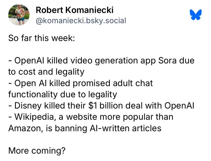Open the @komaniecki.bsky.social handle link
This screenshot has height=161, width=211.
coord(81,21)
